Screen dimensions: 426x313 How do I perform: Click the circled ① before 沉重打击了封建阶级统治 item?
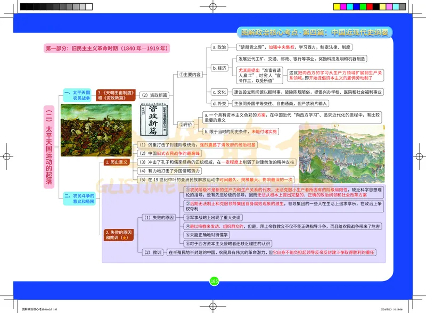click(x=142, y=145)
